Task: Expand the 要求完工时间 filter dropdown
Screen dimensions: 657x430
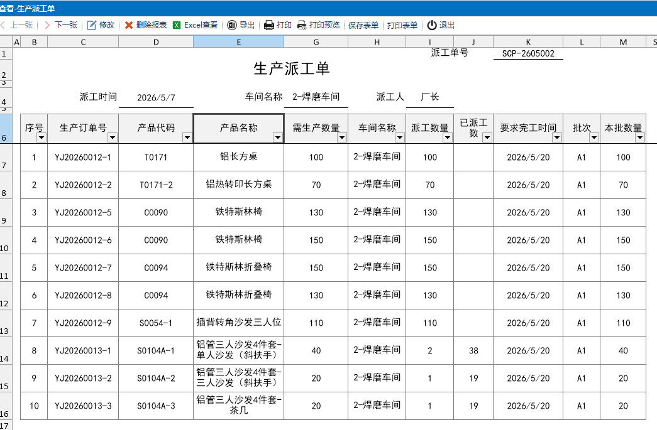Action: (x=557, y=137)
